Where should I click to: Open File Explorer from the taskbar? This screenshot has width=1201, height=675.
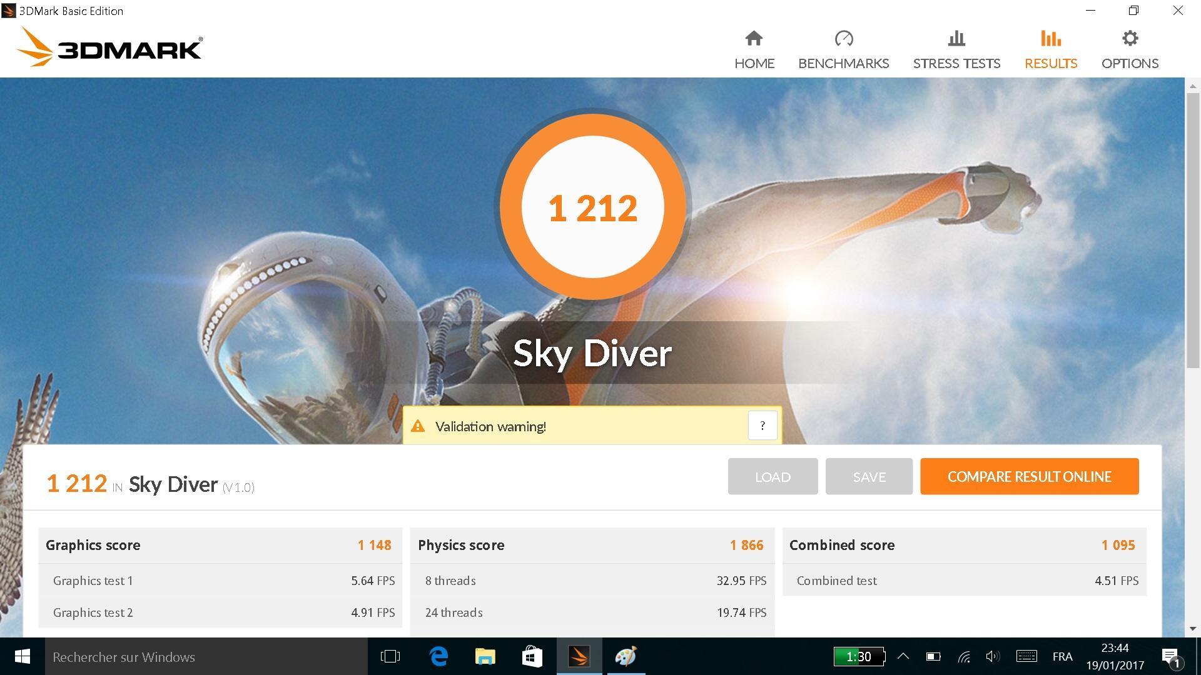pyautogui.click(x=485, y=656)
